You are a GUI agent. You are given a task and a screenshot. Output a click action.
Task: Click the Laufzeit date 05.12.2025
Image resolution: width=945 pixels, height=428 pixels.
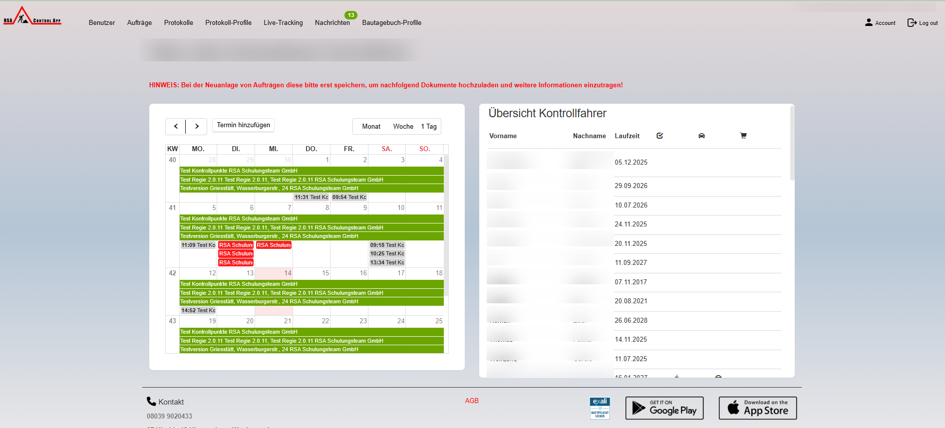631,163
